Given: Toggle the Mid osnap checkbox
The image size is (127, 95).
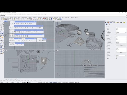Looking at the screenshot, I should pyautogui.click(x=10, y=81).
